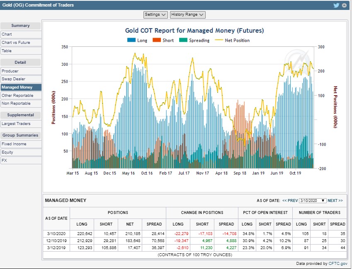Click the MANAGED MONEY table title
352x269 pixels.
(66, 200)
